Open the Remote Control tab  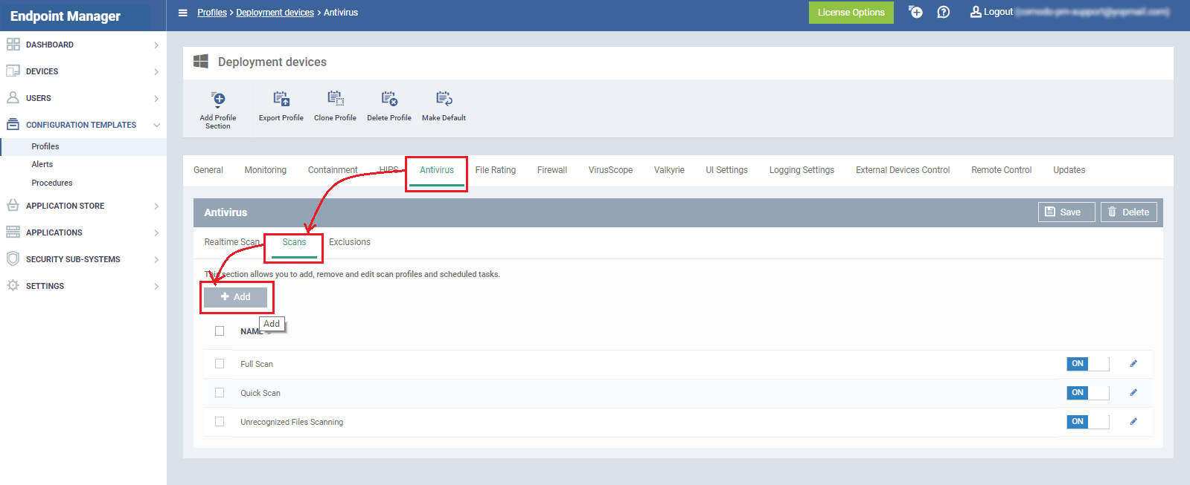(1002, 170)
